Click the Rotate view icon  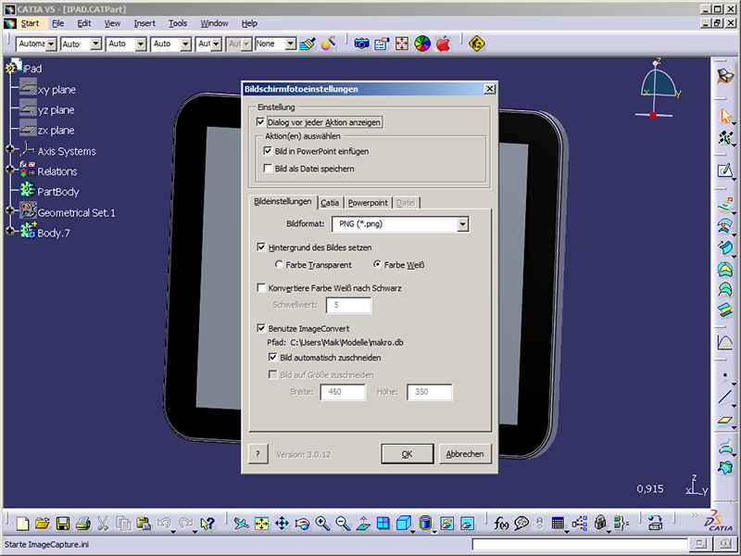pyautogui.click(x=302, y=523)
